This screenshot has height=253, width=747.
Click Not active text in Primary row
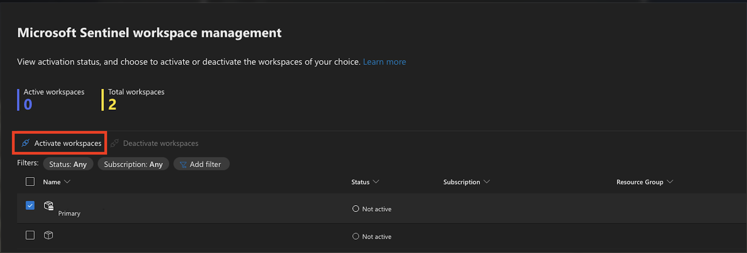tap(377, 209)
